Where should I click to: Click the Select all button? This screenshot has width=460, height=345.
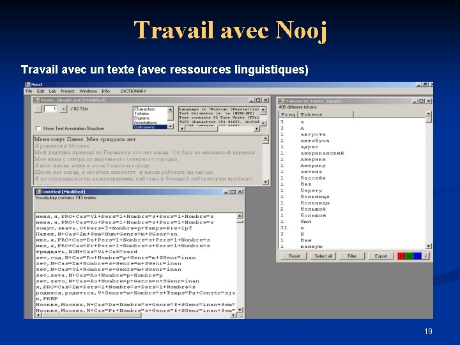pyautogui.click(x=323, y=256)
